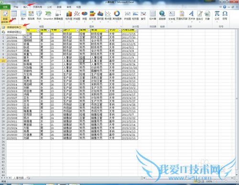Insert a Table (表格) from ribbon
This screenshot has height=185, width=239.
pos(14,15)
